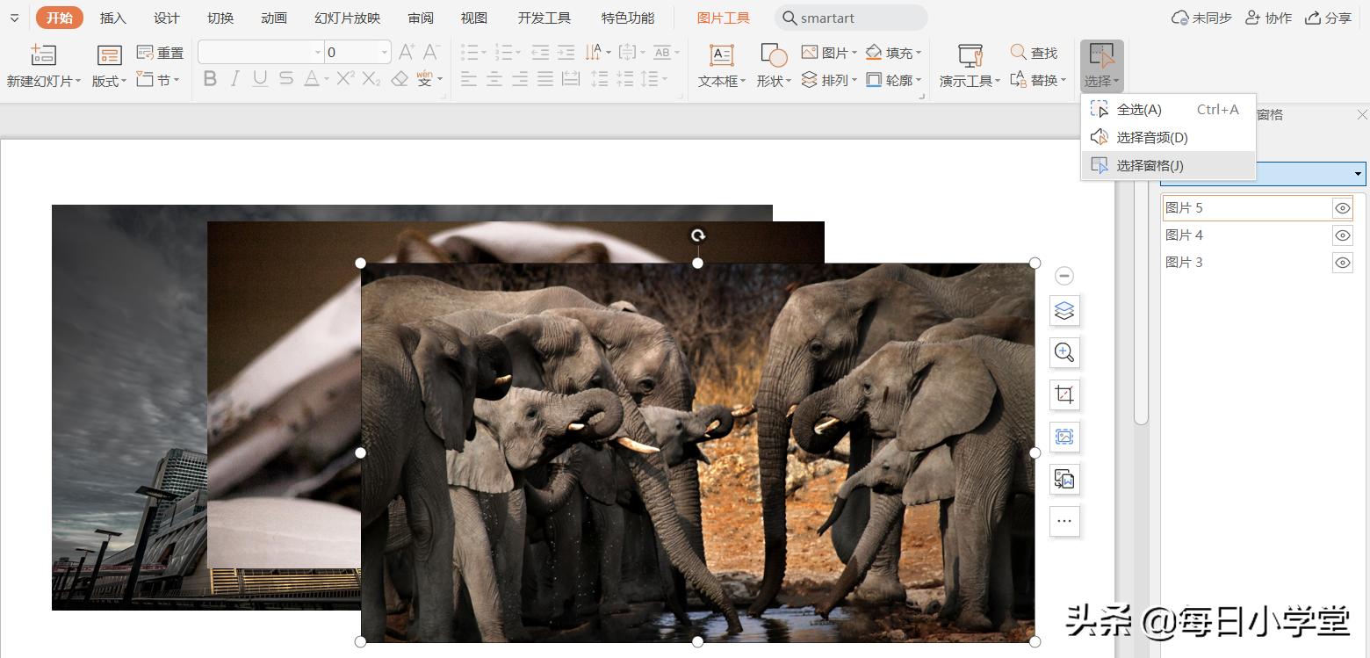1370x658 pixels.
Task: Expand the 选择 dropdown arrow
Action: [1116, 82]
